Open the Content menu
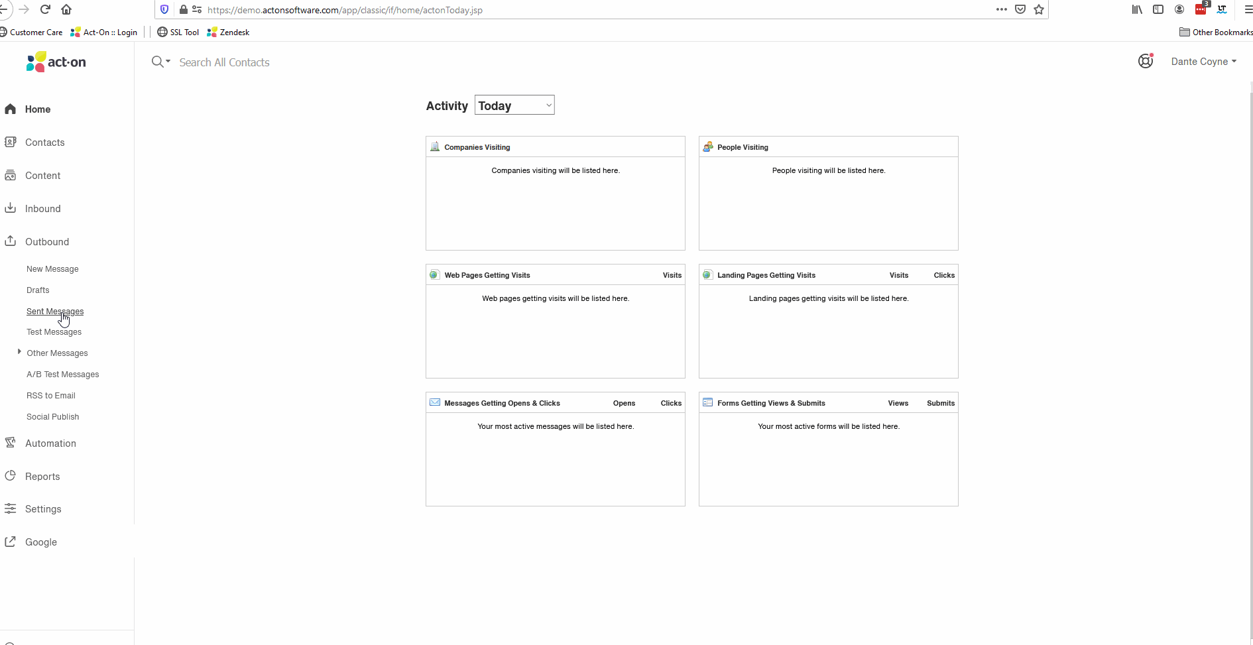1253x645 pixels. click(x=43, y=176)
